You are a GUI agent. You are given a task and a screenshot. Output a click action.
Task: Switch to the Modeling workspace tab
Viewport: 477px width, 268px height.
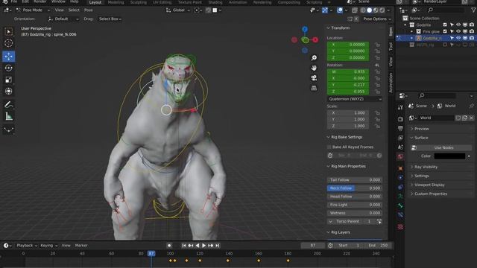coord(116,2)
